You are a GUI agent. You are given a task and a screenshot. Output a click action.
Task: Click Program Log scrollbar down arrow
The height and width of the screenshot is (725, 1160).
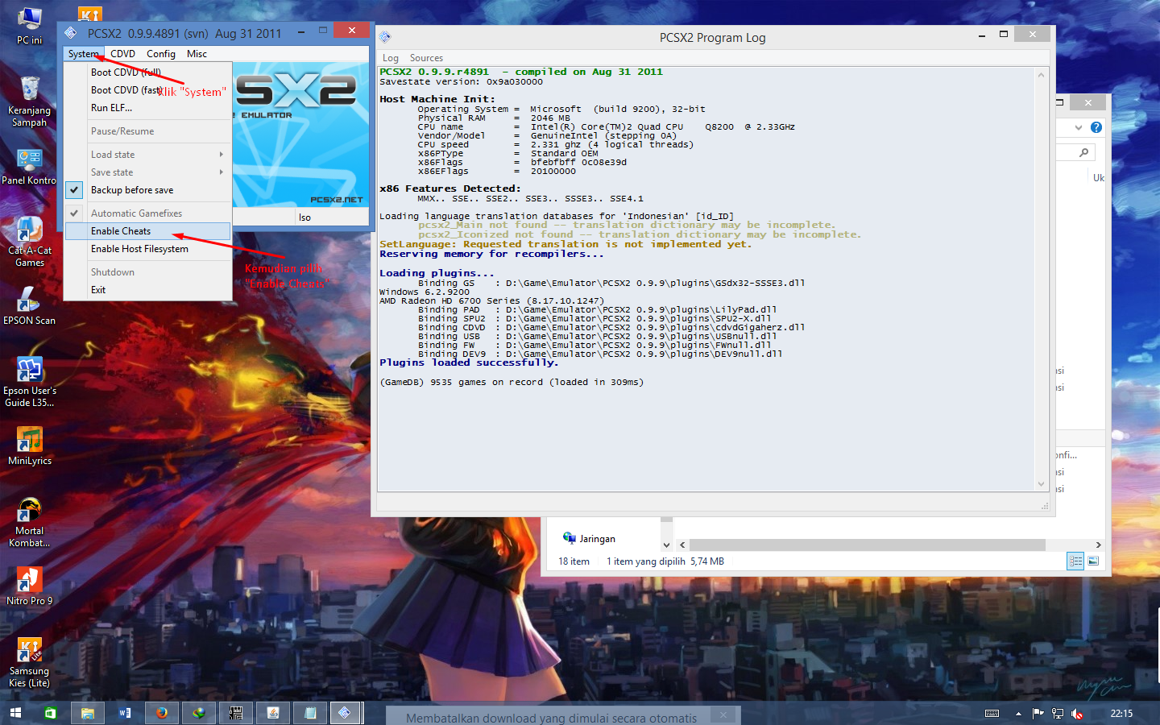coord(1041,484)
